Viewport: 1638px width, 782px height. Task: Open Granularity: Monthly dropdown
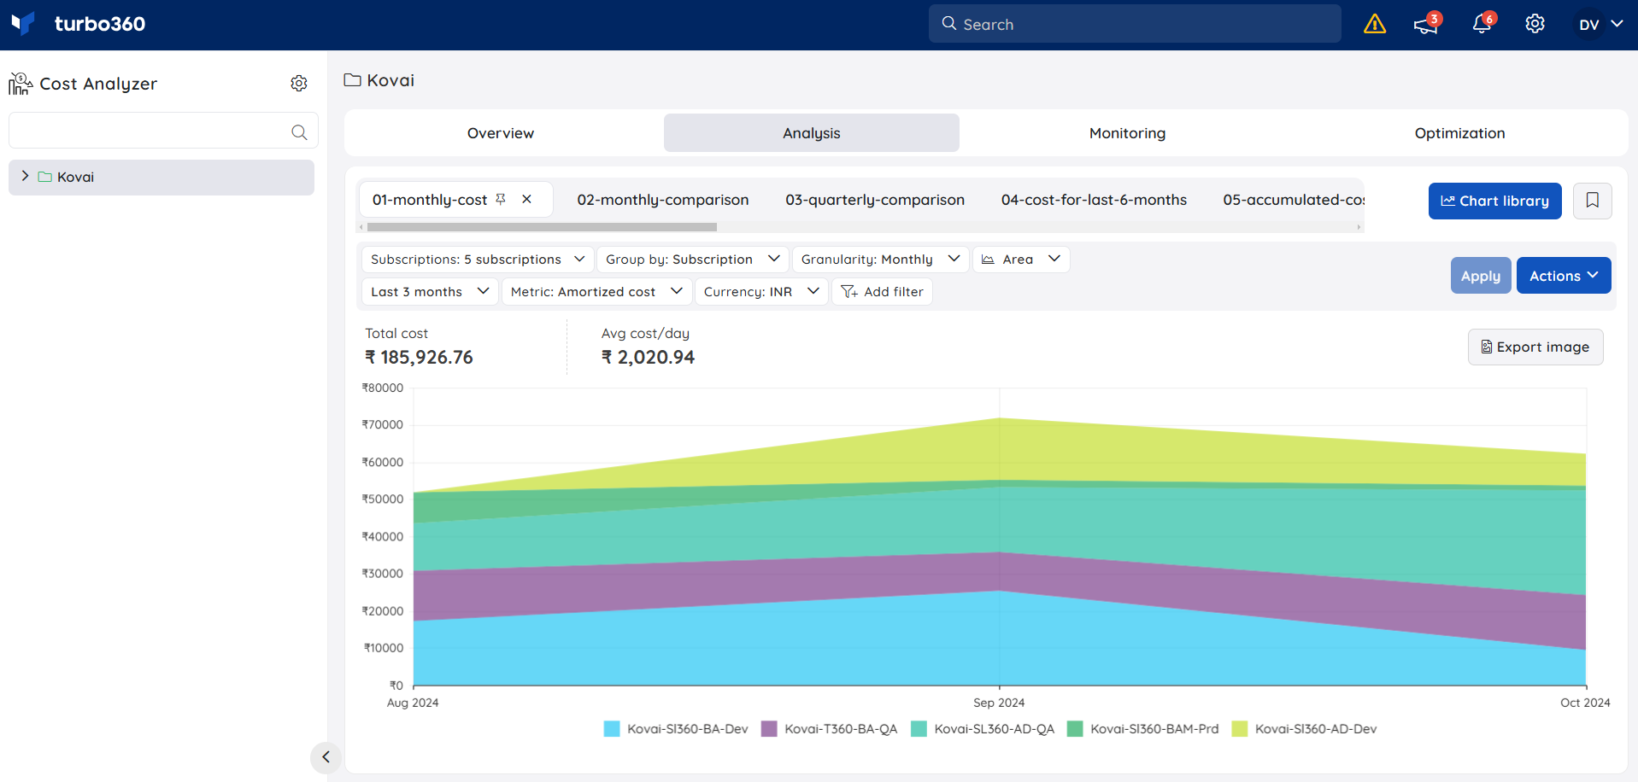click(880, 260)
